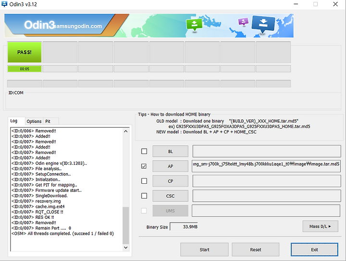
Task: Click the 'Odin engine v(ID:3.1203)..' log line
Action: click(49, 163)
